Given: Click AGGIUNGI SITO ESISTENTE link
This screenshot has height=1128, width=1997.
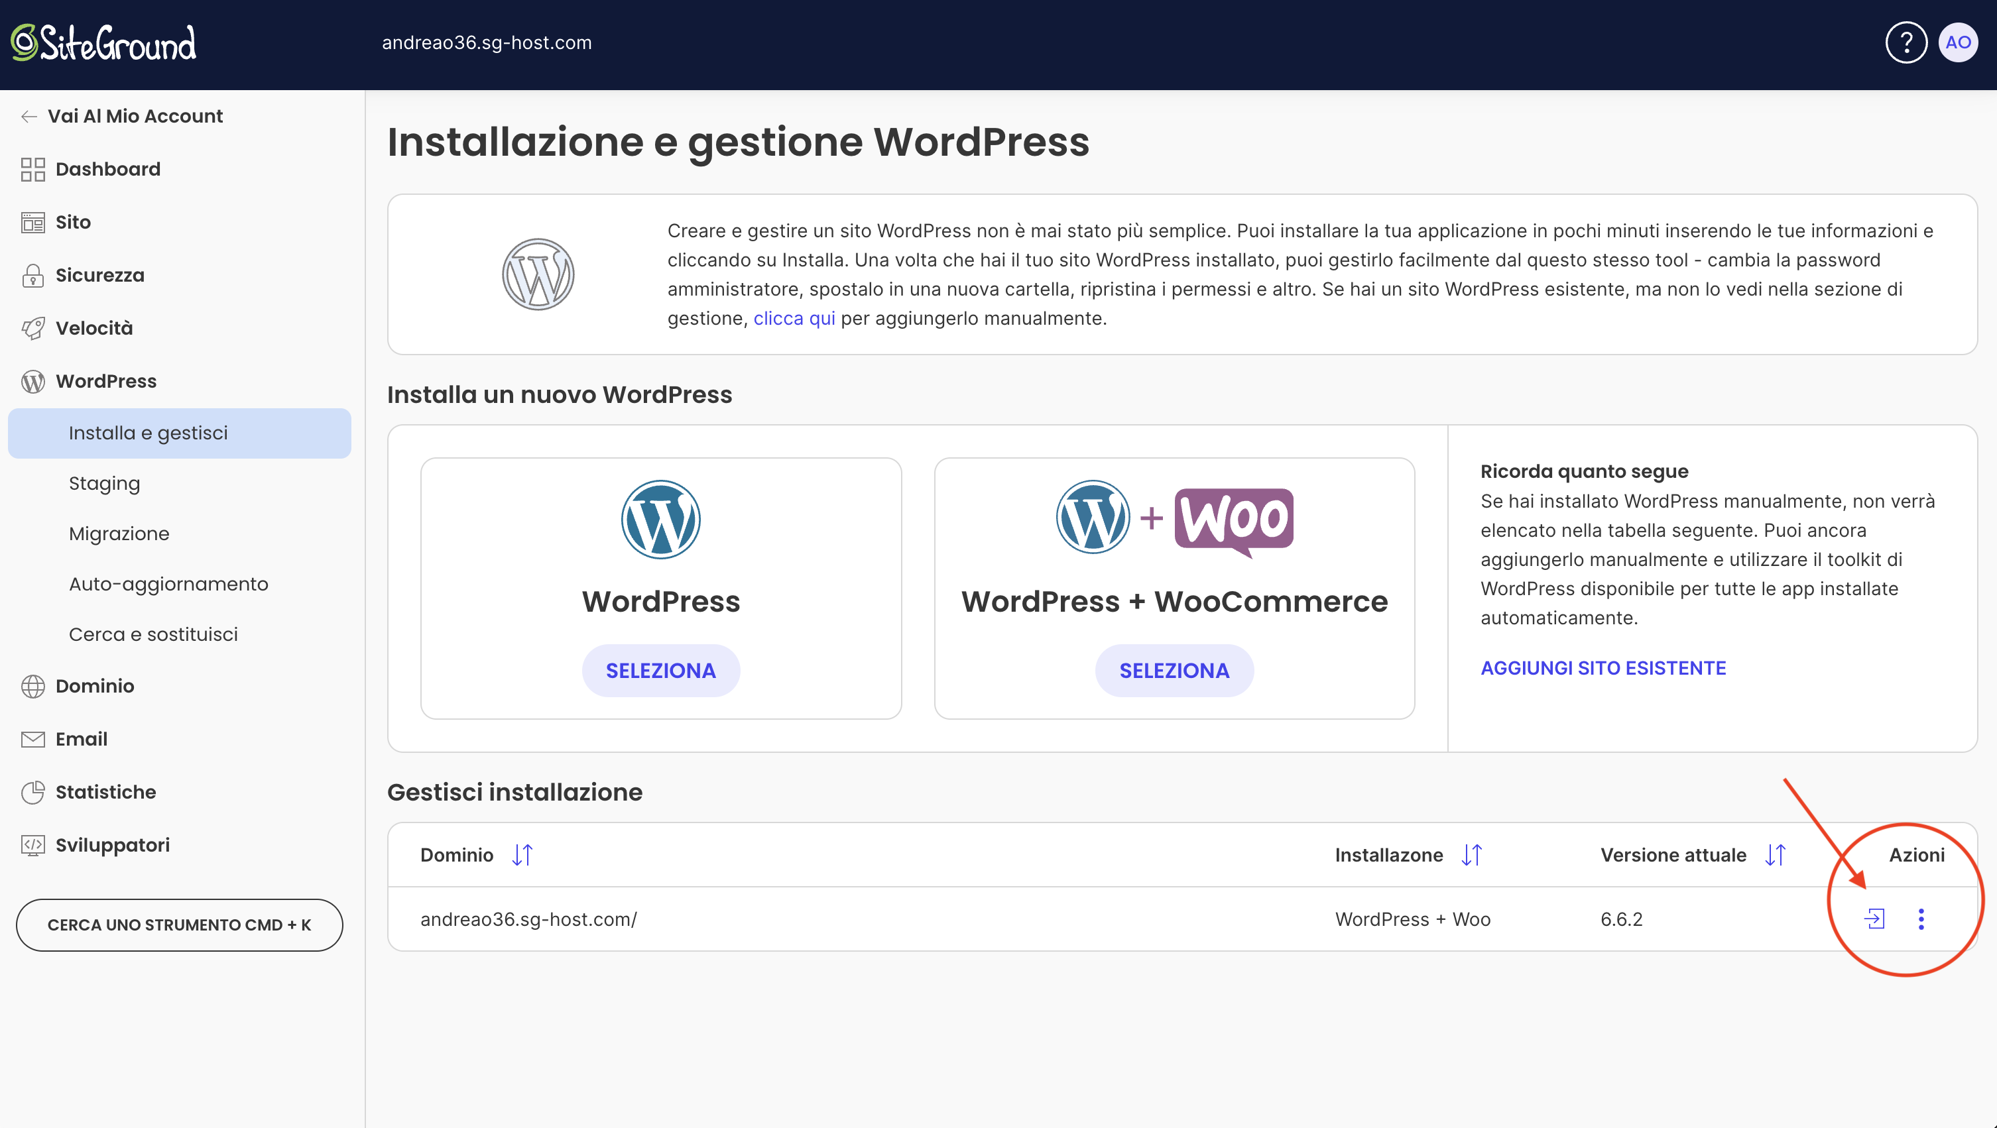Looking at the screenshot, I should (1603, 668).
